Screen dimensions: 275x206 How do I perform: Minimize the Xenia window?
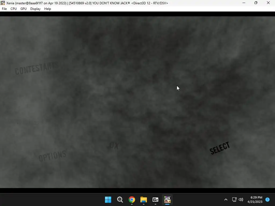click(244, 3)
